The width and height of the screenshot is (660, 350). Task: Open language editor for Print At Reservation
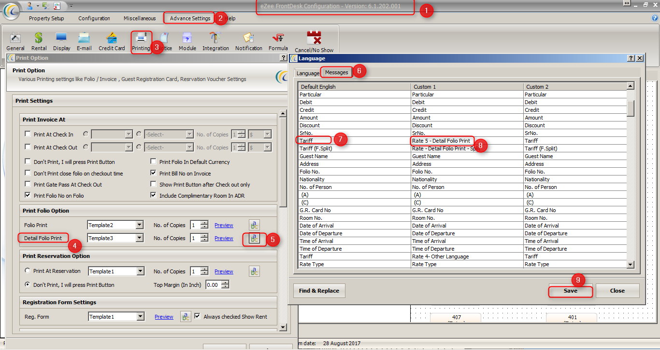(254, 271)
